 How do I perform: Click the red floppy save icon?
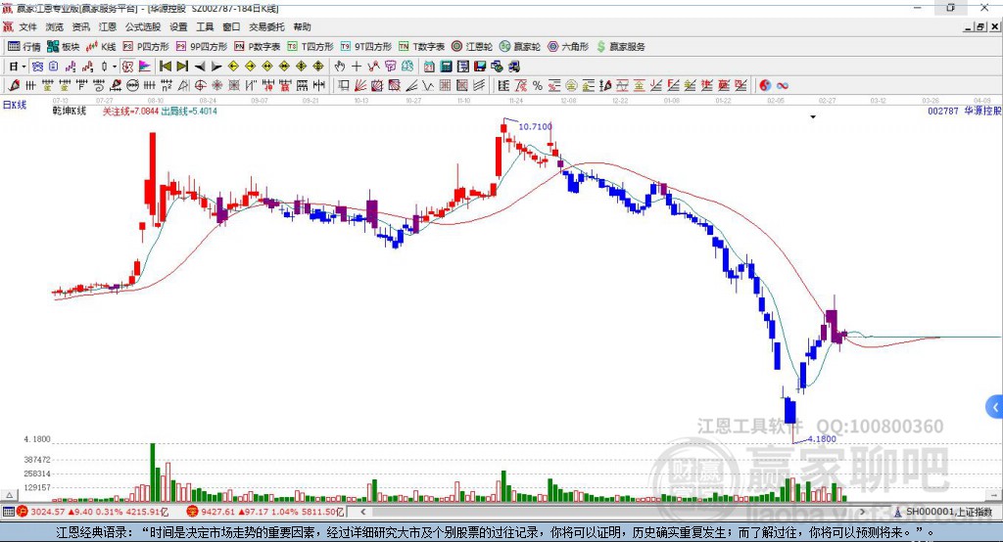click(x=480, y=67)
